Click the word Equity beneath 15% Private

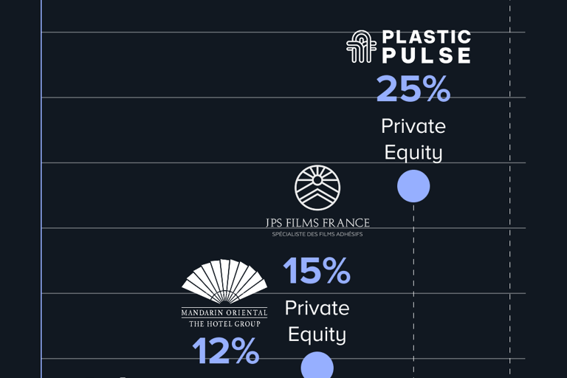317,334
